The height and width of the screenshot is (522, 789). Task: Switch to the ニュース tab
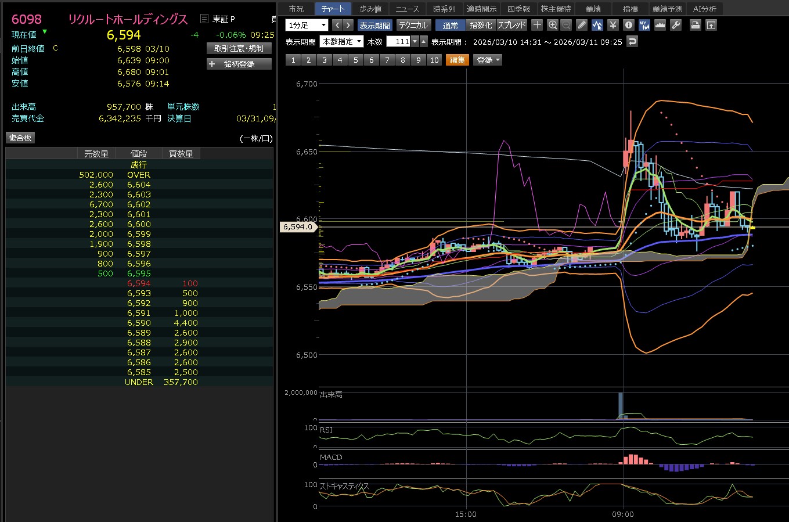[407, 9]
